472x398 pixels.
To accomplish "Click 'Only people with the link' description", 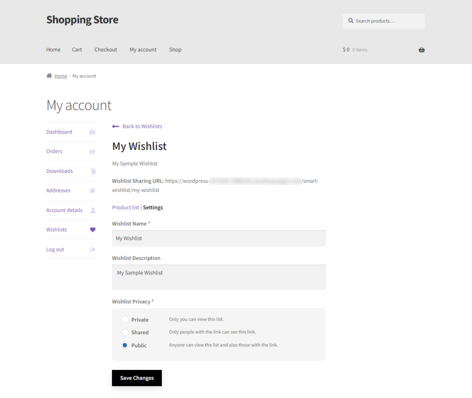I will point(212,332).
